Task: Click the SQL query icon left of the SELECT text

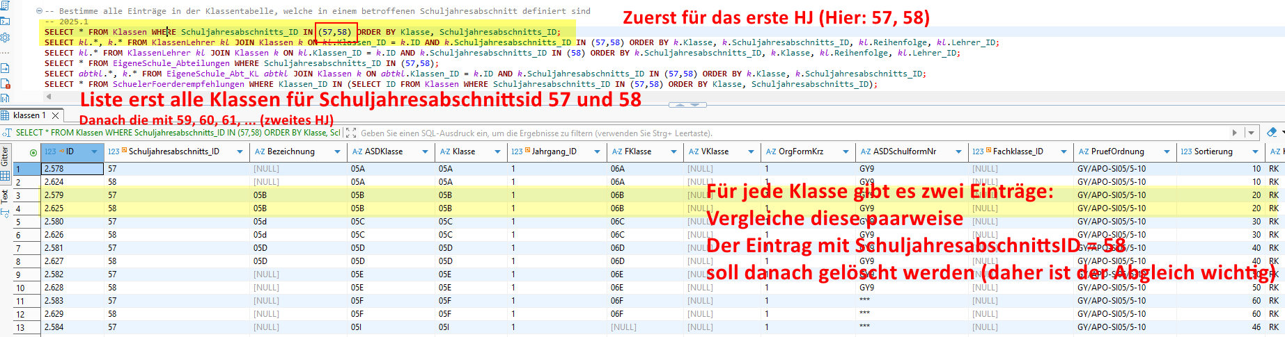Action: point(7,133)
